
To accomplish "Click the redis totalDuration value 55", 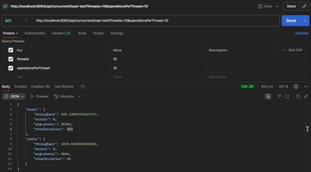I will (x=69, y=159).
